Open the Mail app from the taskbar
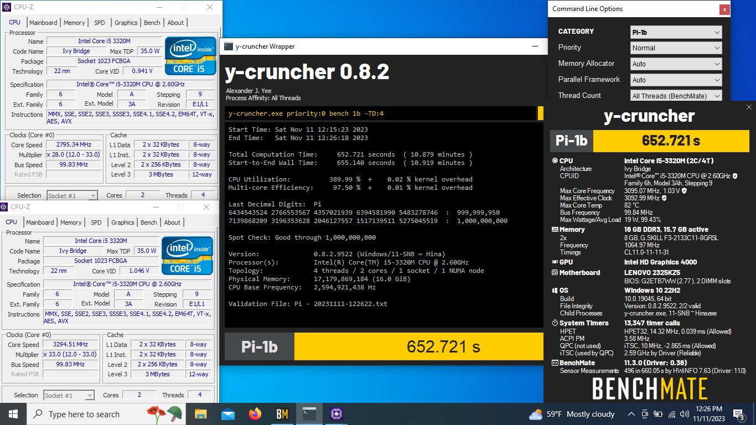 click(x=228, y=414)
